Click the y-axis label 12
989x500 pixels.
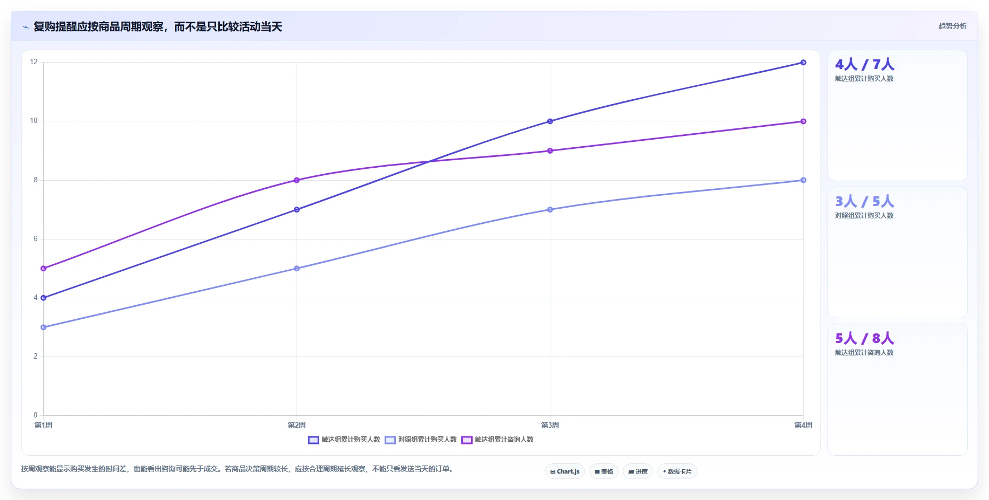(x=34, y=62)
